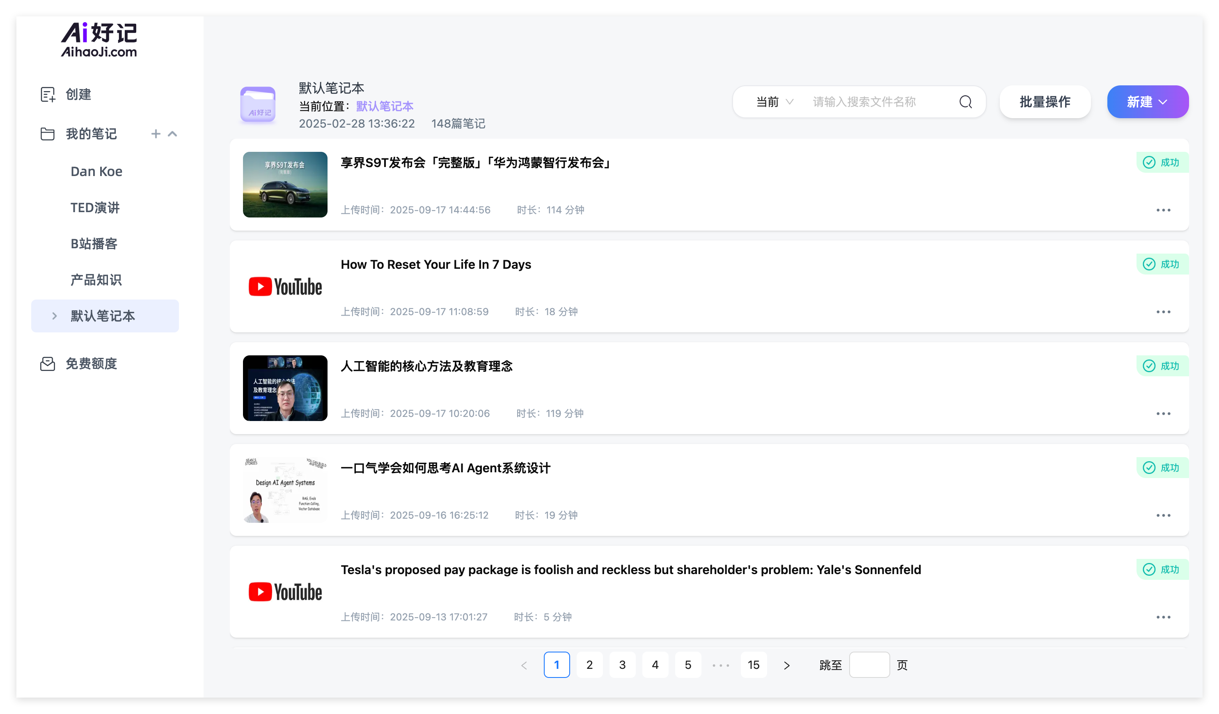Open the 免费额度 envelope icon

tap(48, 364)
